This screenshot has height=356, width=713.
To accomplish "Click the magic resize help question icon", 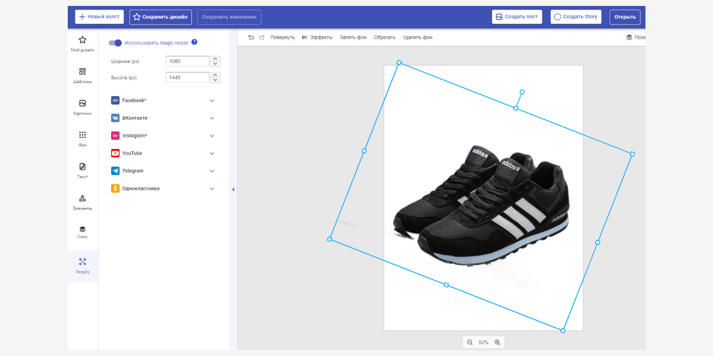I will coord(194,42).
